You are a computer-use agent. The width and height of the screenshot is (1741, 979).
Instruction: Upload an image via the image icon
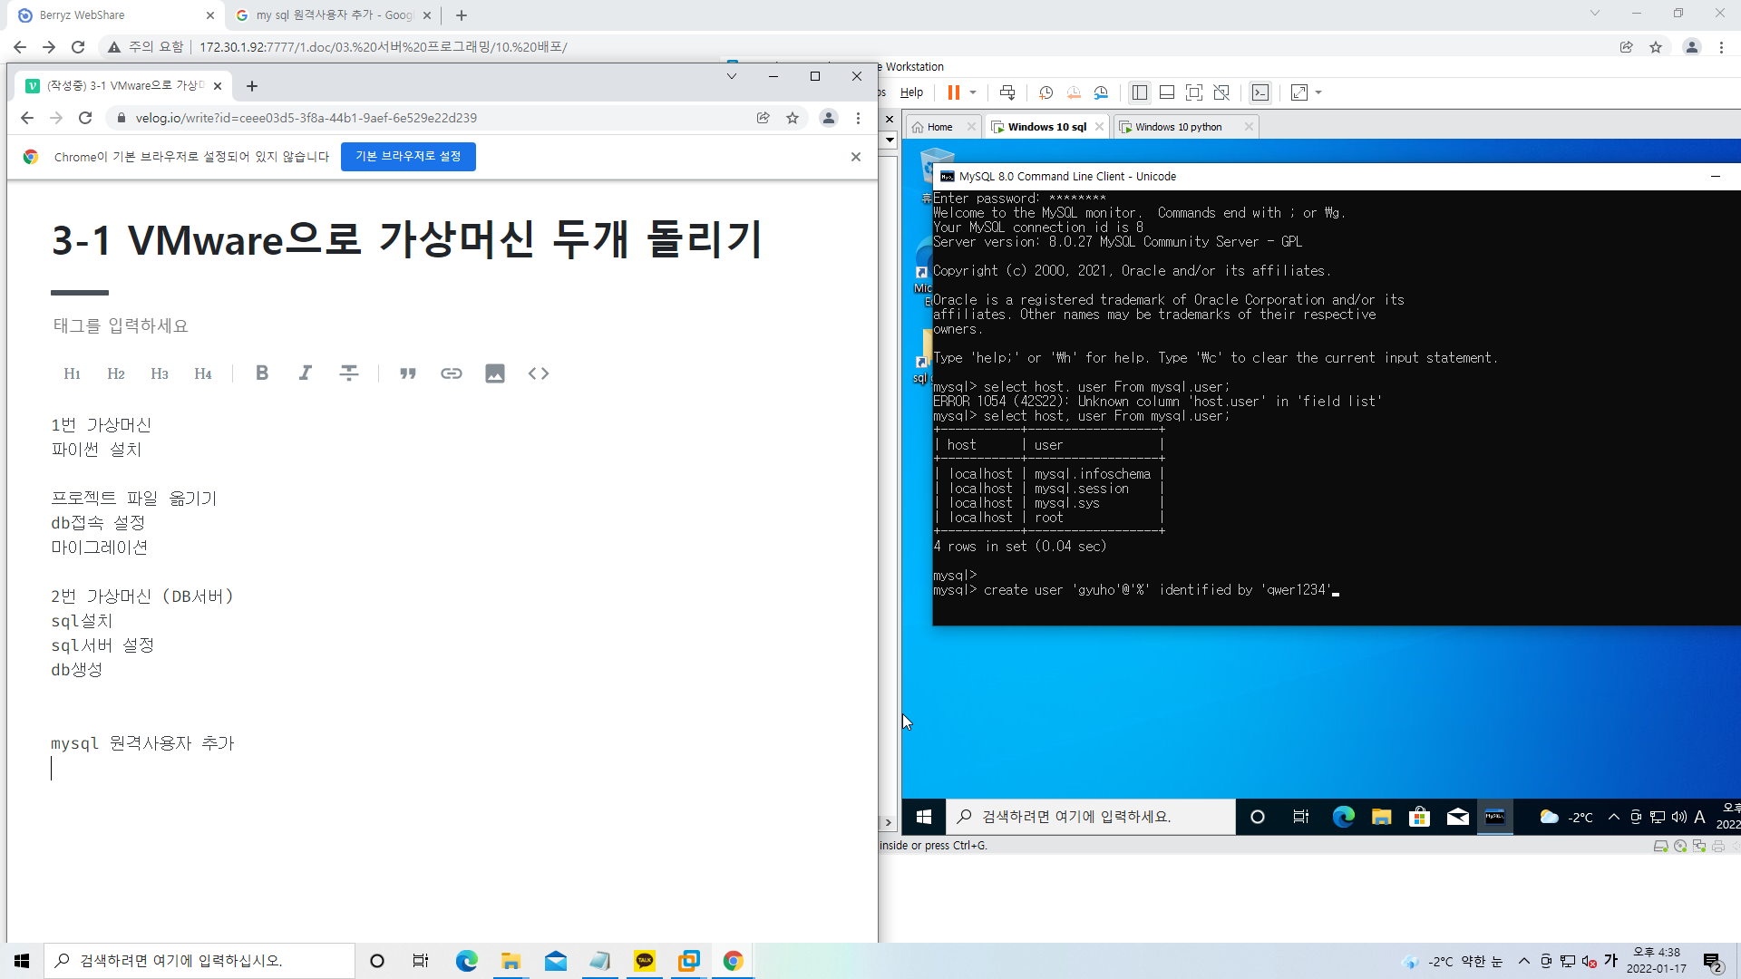495,373
